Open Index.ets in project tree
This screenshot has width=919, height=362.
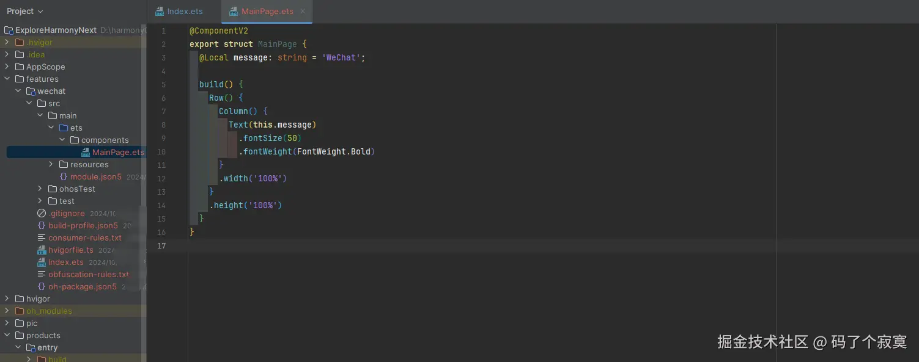(66, 262)
